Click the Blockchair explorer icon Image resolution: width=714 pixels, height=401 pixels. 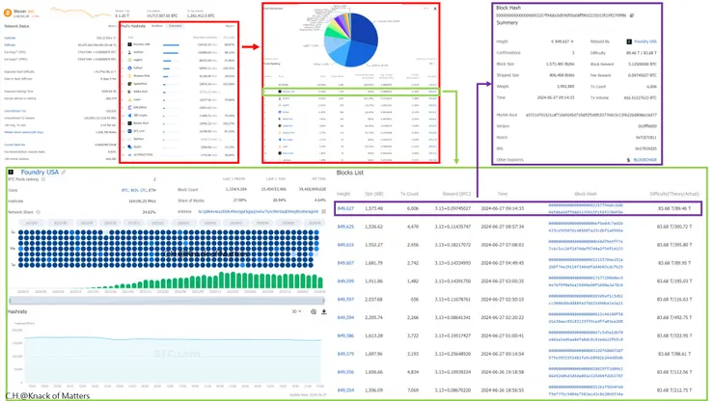pyautogui.click(x=629, y=160)
